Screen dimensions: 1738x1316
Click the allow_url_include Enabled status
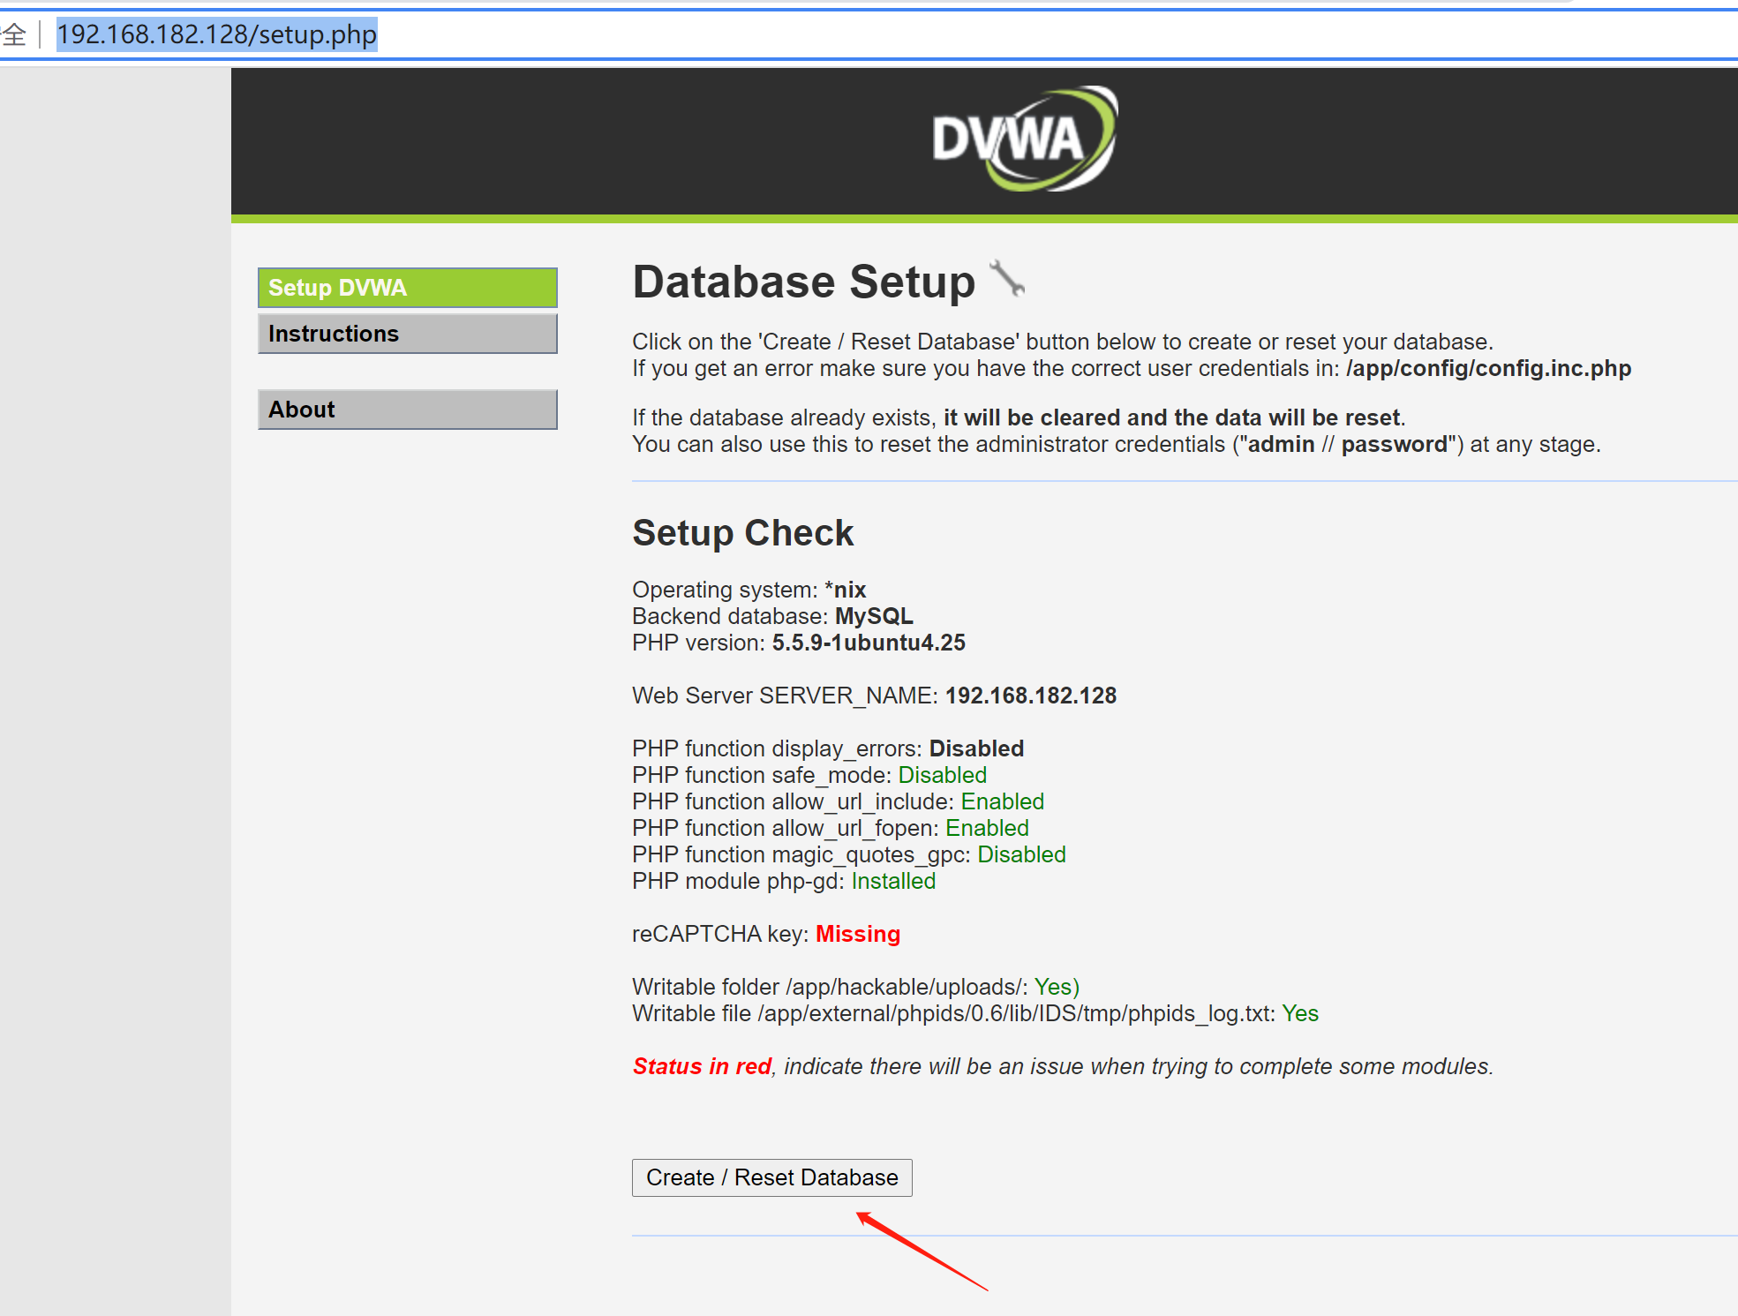pyautogui.click(x=1002, y=801)
